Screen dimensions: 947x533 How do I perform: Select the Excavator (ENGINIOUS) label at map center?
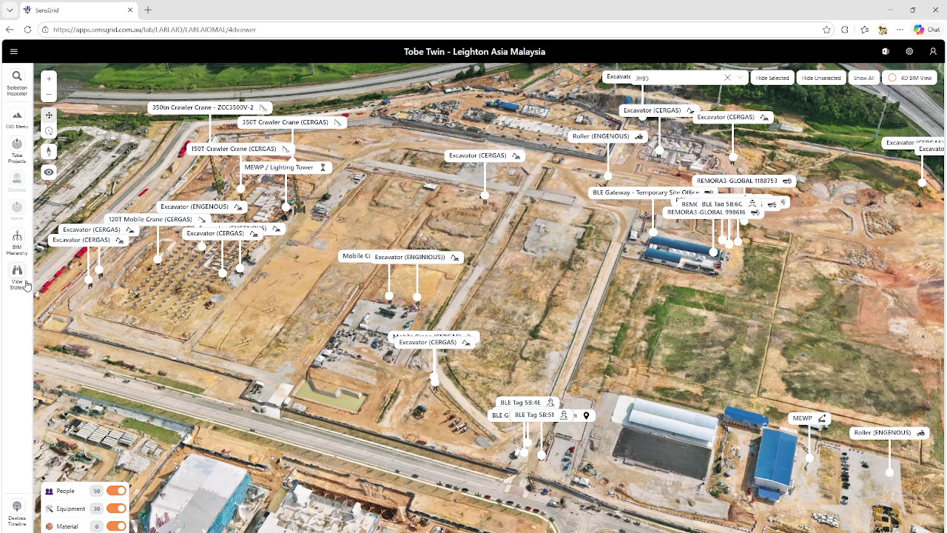[x=417, y=257]
